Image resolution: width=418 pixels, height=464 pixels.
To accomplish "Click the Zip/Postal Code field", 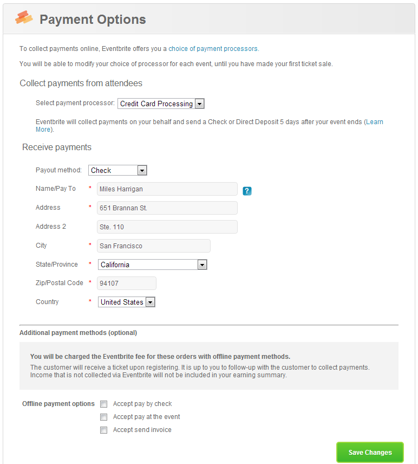I will (x=127, y=283).
